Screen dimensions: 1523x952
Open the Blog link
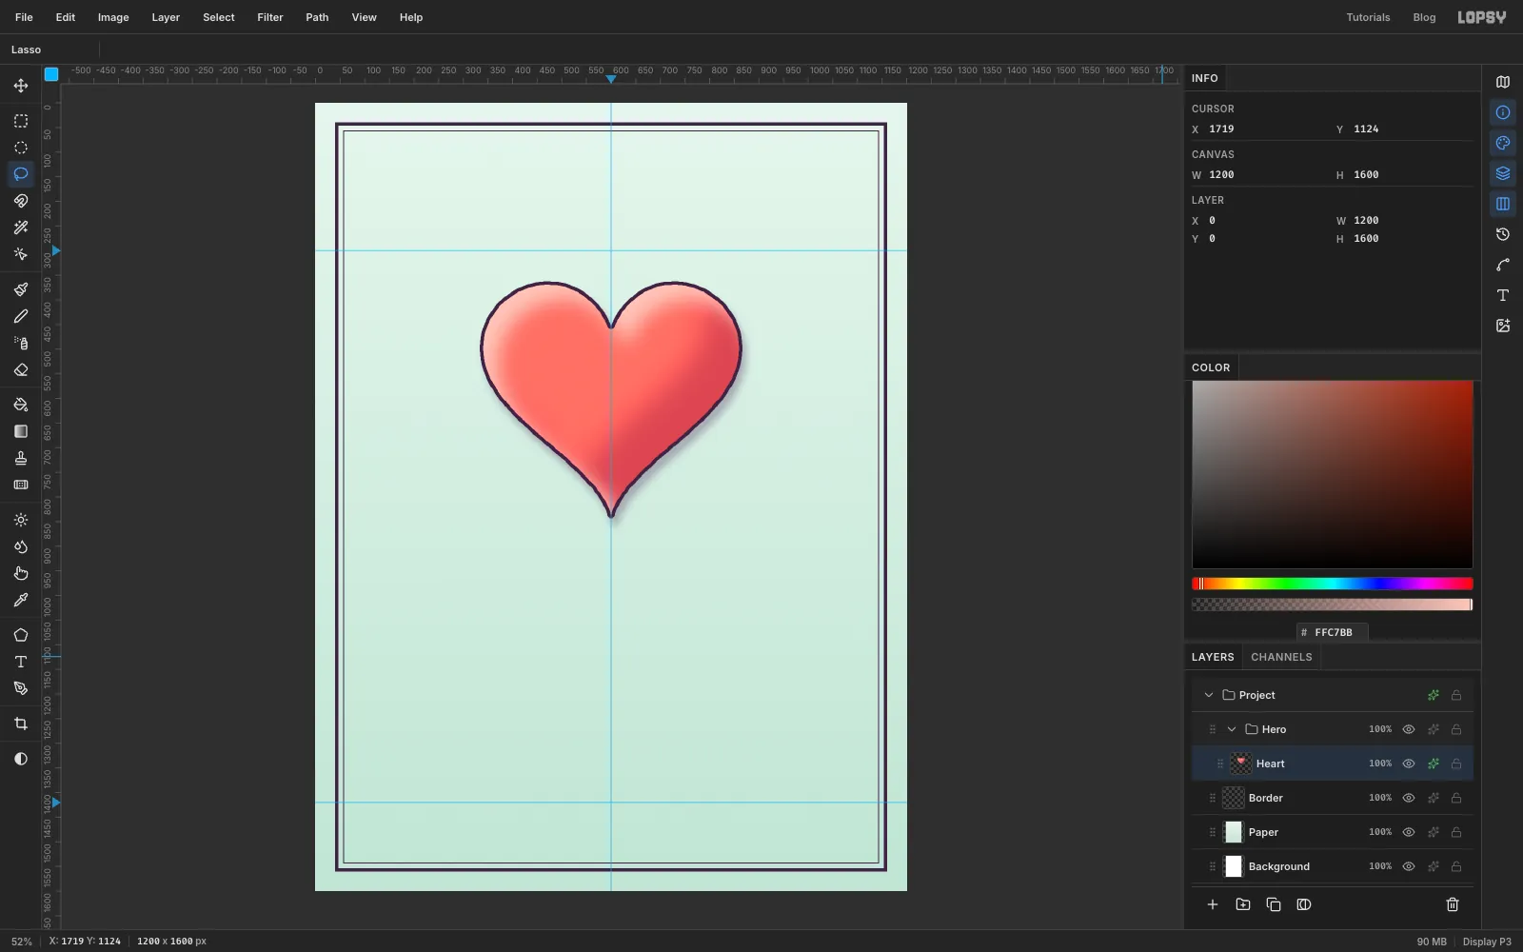1424,17
